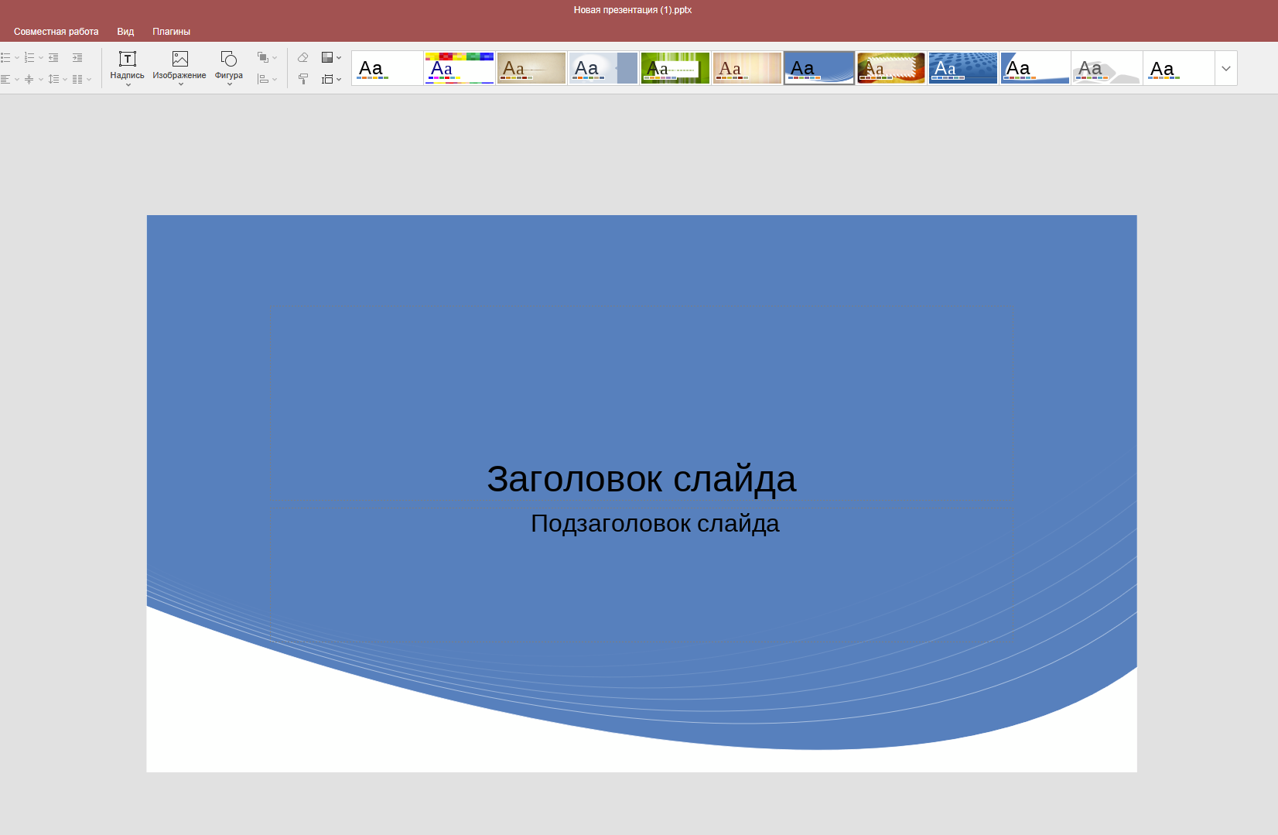Insert an image with Изображение
1278x835 pixels.
(179, 65)
